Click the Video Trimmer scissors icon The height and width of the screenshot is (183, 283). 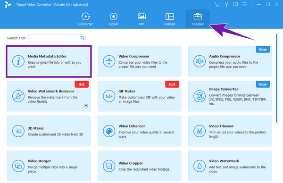200,131
